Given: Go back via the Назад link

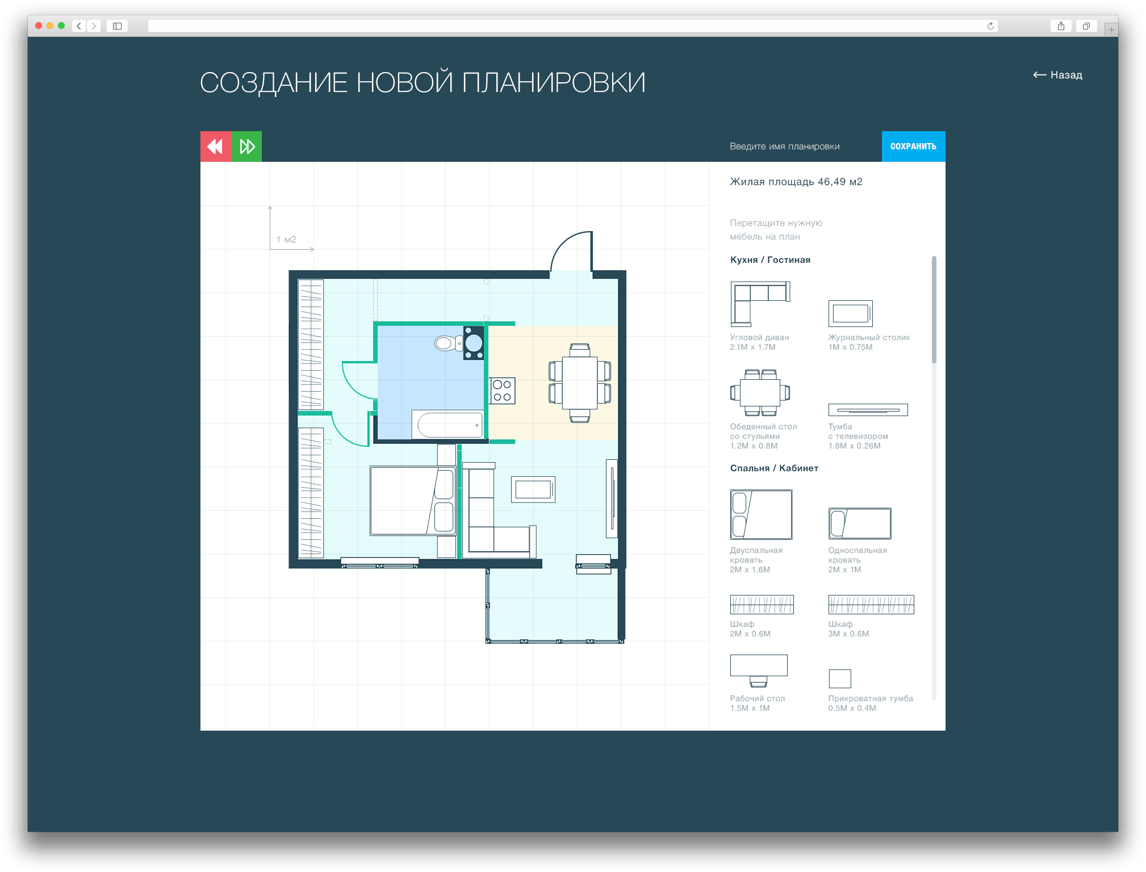Looking at the screenshot, I should click(1057, 75).
